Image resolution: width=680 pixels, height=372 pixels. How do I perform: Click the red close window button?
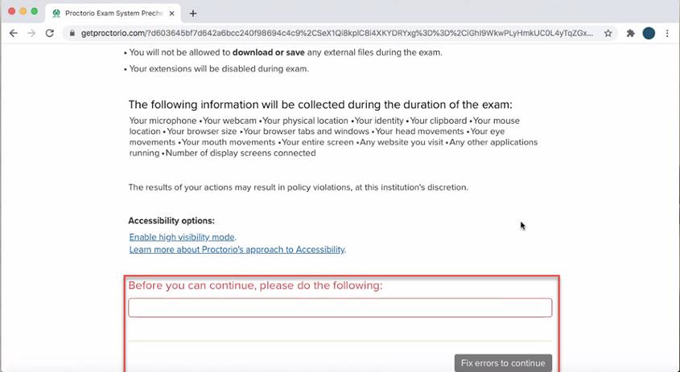(11, 11)
